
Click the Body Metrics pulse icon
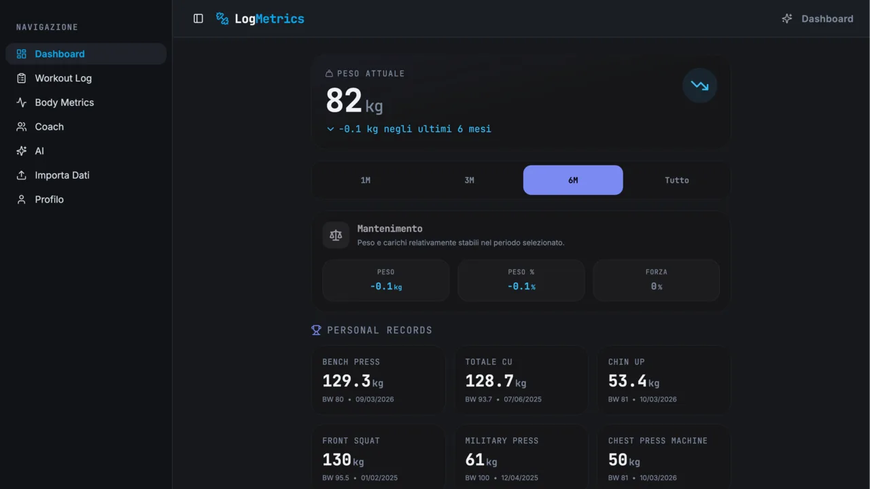point(22,103)
